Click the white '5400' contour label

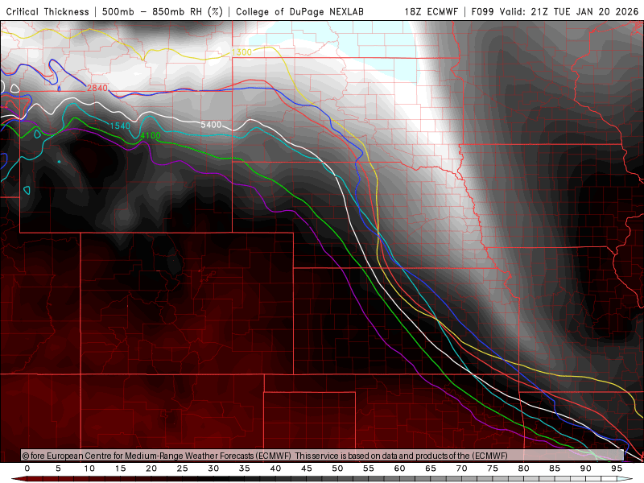[211, 125]
